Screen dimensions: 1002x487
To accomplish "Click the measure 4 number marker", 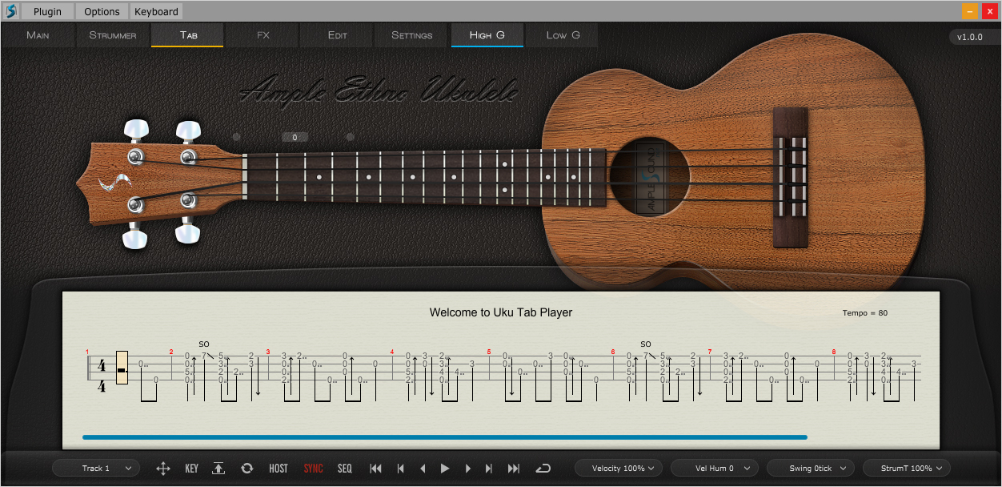I will click(392, 352).
